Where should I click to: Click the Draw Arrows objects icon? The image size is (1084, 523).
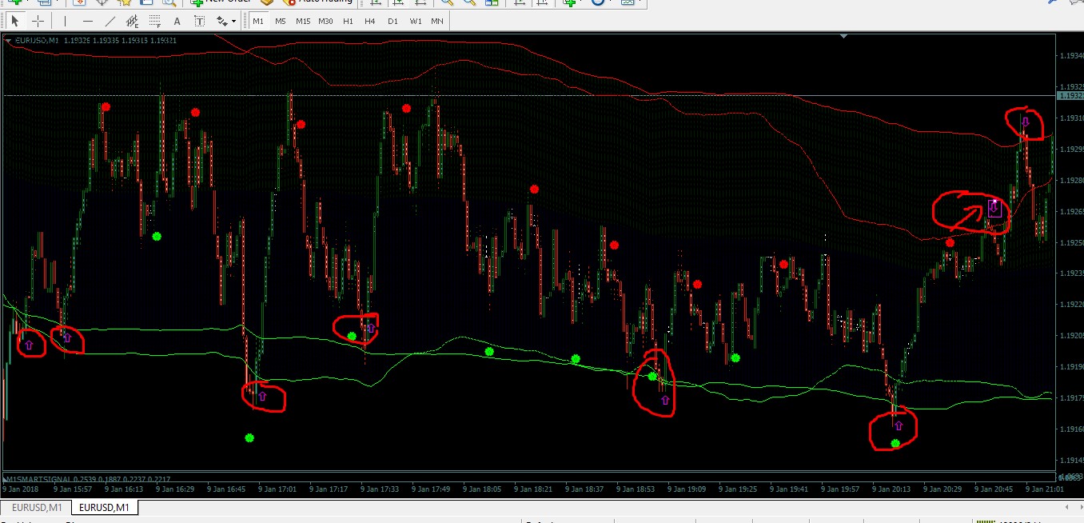(x=221, y=21)
